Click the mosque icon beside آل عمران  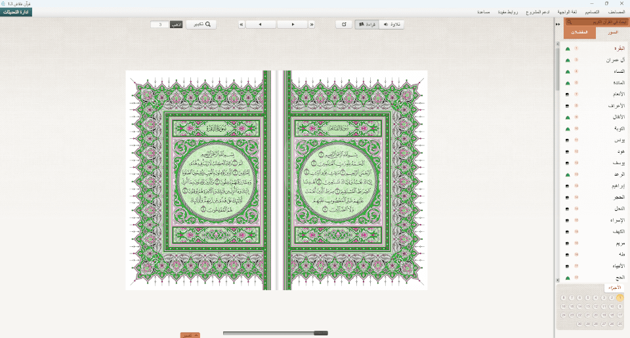point(568,60)
